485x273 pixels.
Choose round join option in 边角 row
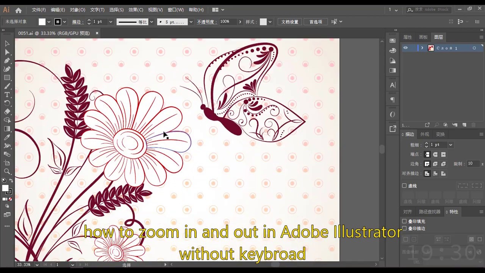point(435,164)
